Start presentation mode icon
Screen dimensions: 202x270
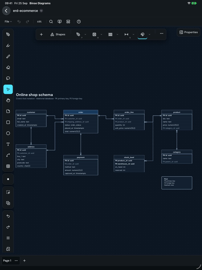point(60,22)
